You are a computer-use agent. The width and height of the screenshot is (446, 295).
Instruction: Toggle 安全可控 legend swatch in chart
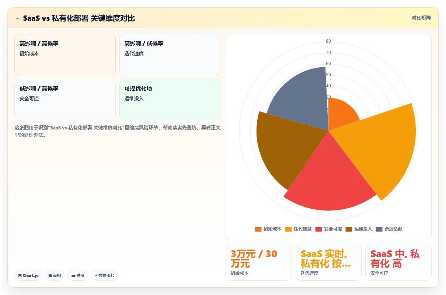click(318, 229)
